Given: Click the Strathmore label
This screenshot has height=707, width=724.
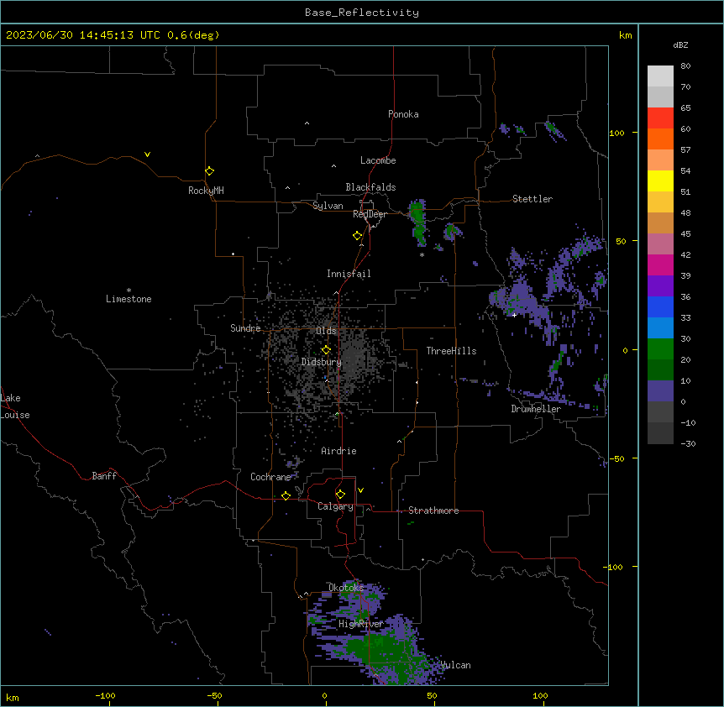Looking at the screenshot, I should tap(433, 511).
